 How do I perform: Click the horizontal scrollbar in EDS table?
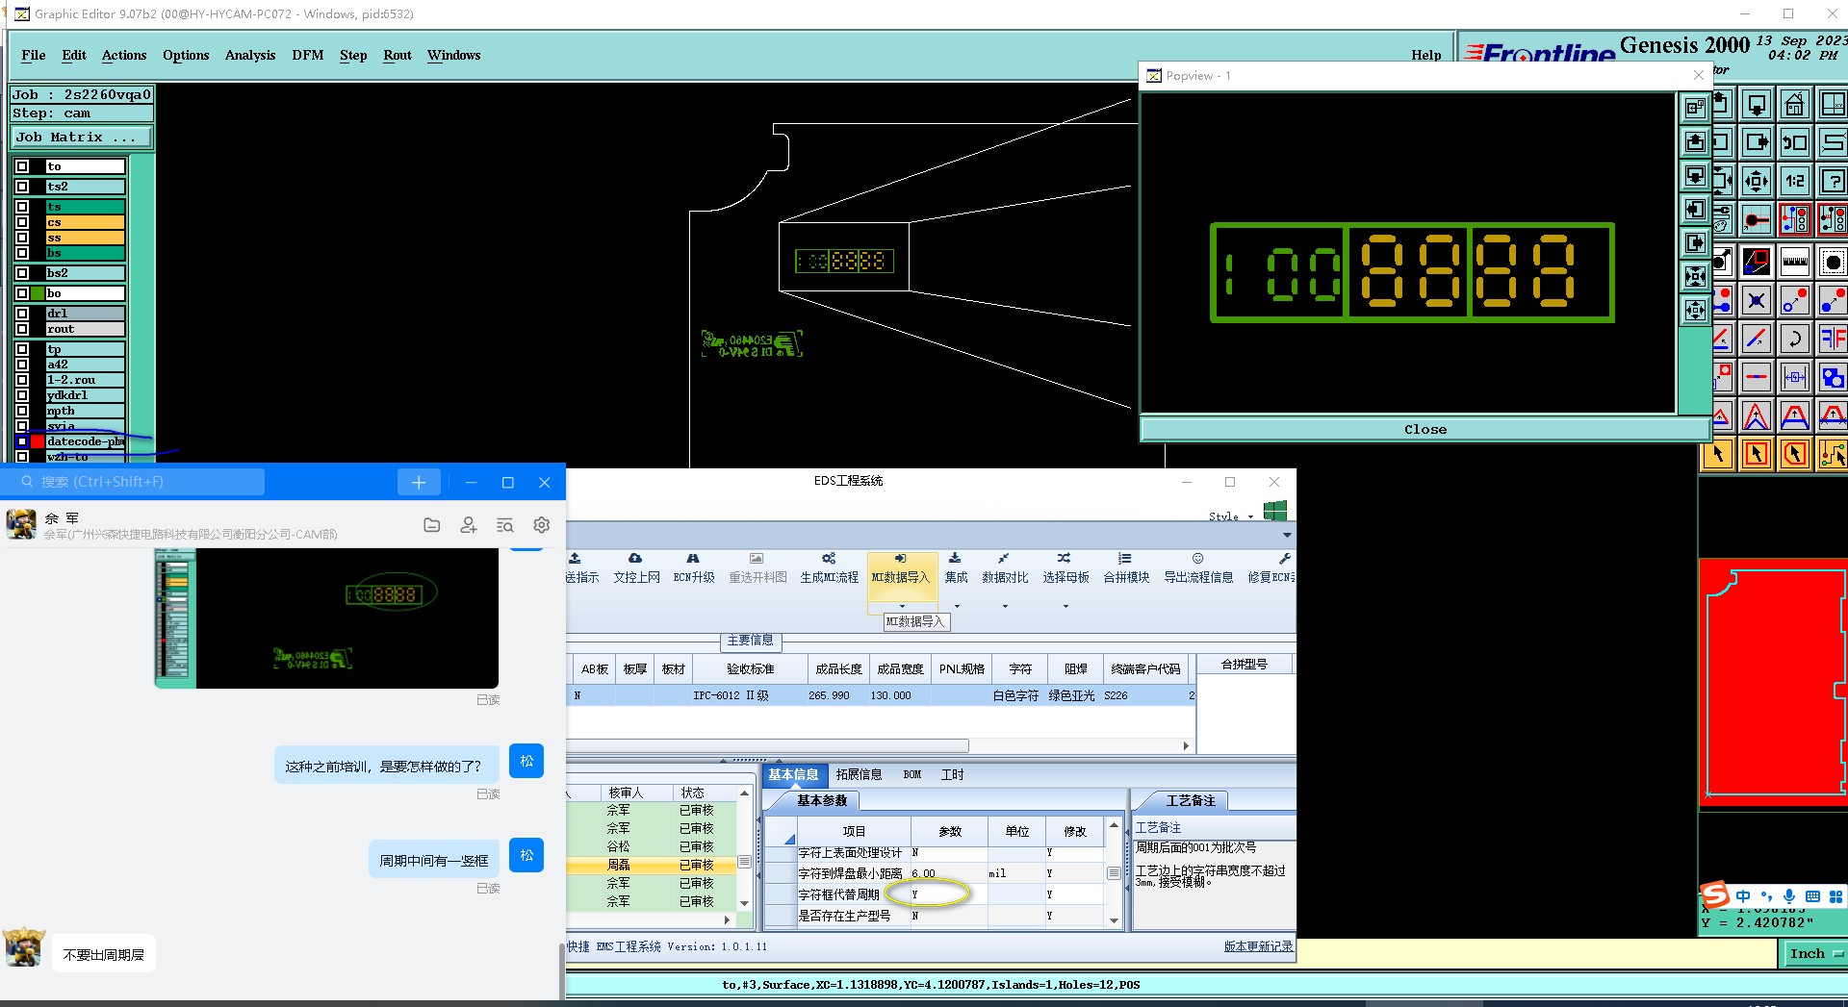tap(768, 745)
